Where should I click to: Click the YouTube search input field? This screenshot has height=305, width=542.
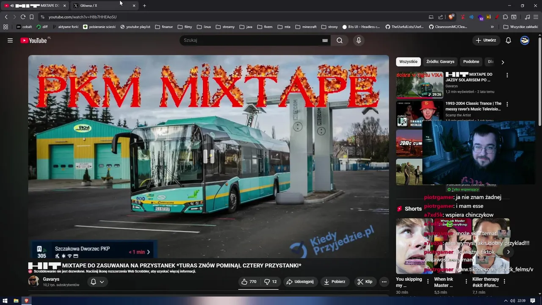[x=252, y=40]
